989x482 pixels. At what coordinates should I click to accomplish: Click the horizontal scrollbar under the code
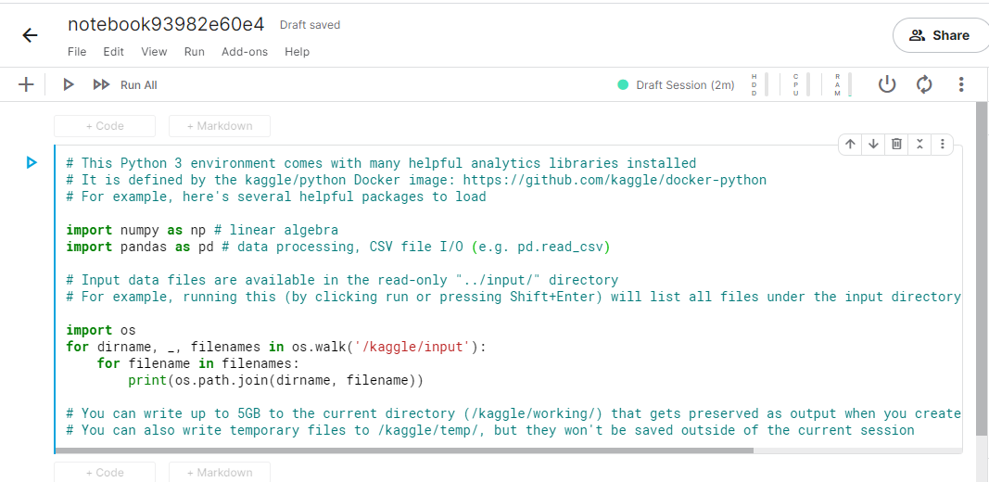404,450
